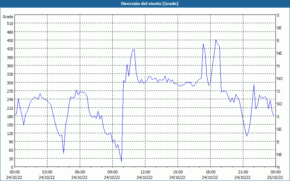Click the '15:00' time axis label

pyautogui.click(x=178, y=172)
